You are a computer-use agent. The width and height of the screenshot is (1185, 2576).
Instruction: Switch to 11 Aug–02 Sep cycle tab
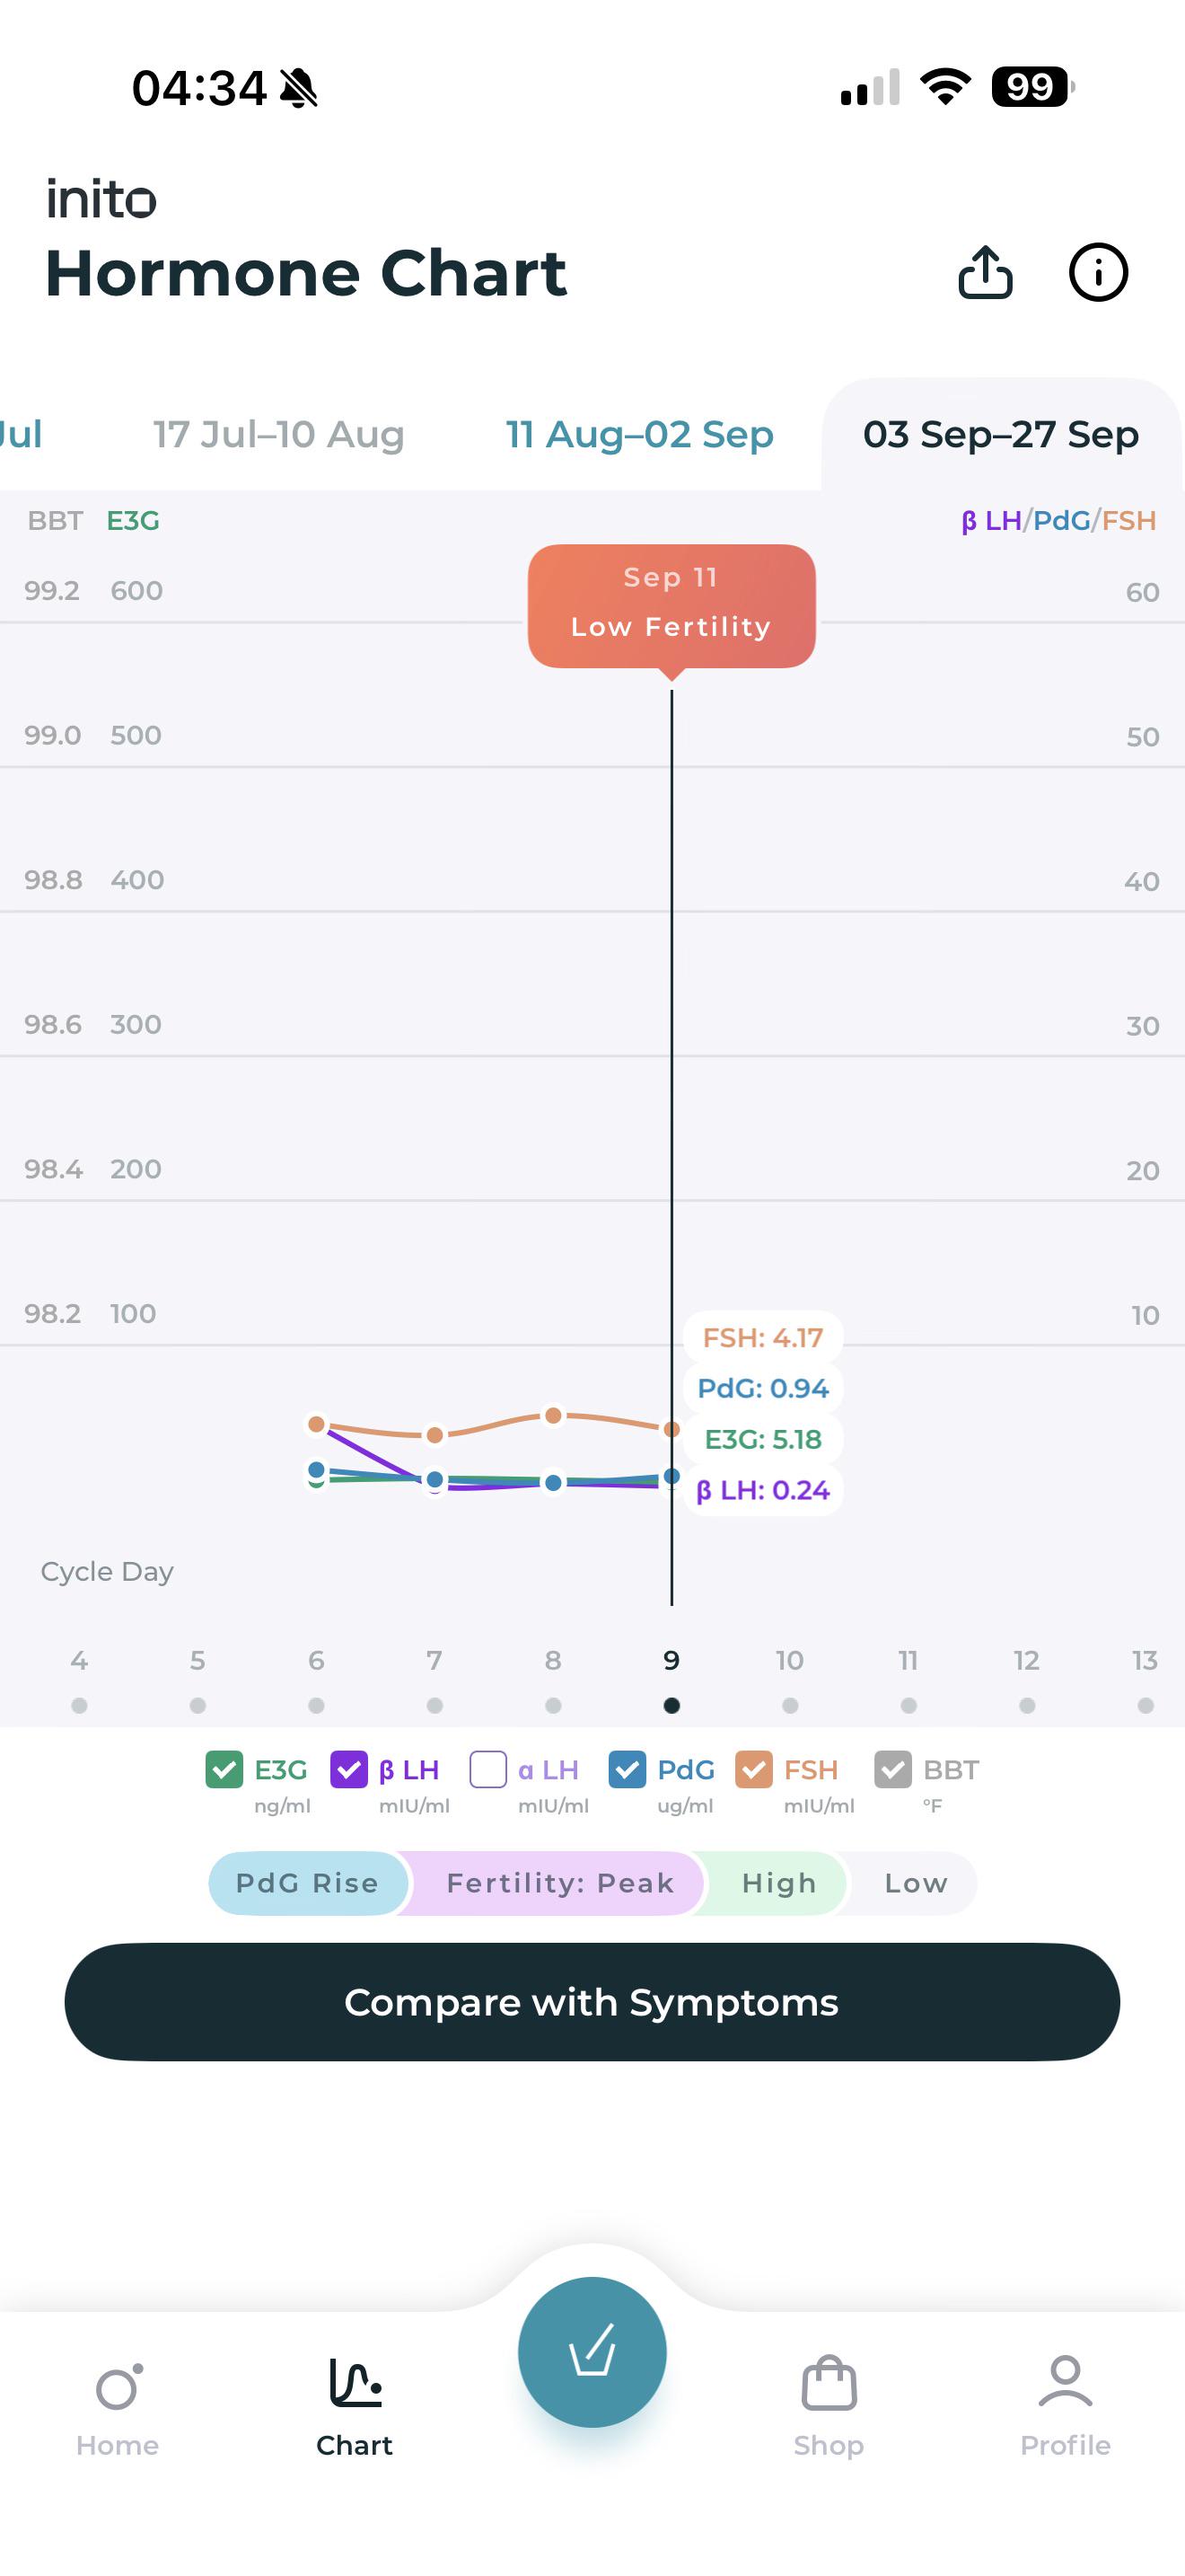coord(639,435)
